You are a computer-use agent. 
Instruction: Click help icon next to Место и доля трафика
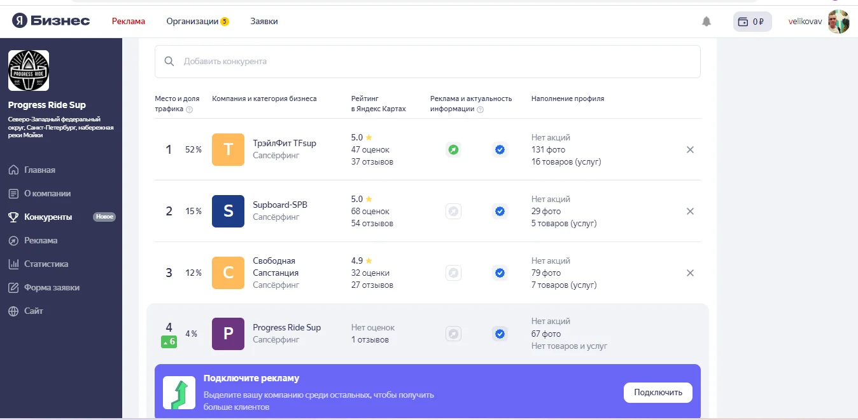[190, 109]
